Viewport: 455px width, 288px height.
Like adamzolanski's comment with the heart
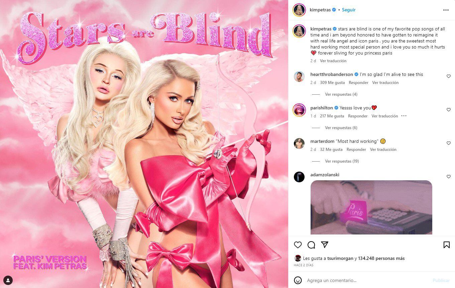click(449, 177)
